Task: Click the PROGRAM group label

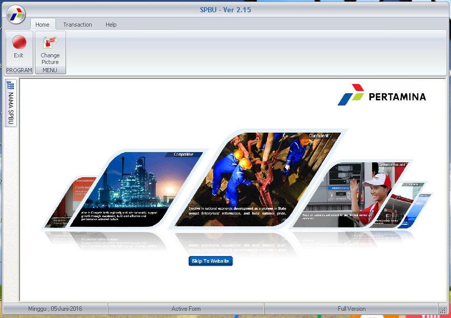Action: (x=19, y=70)
